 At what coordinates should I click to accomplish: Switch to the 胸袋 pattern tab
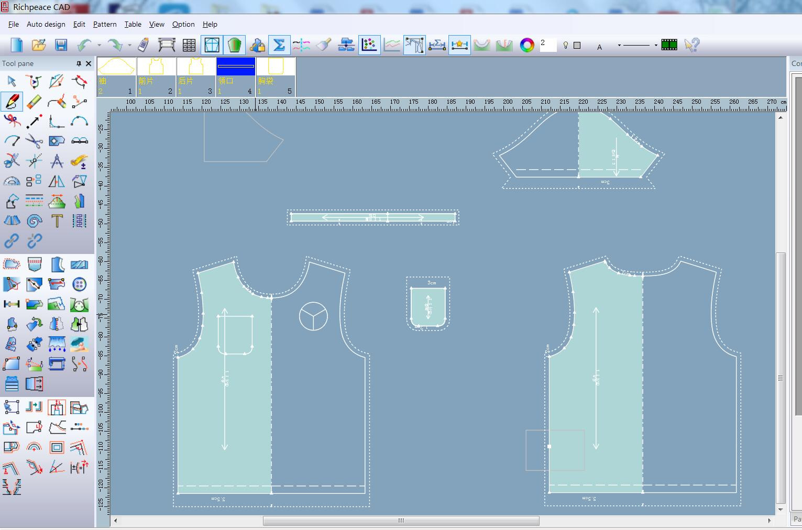[275, 76]
